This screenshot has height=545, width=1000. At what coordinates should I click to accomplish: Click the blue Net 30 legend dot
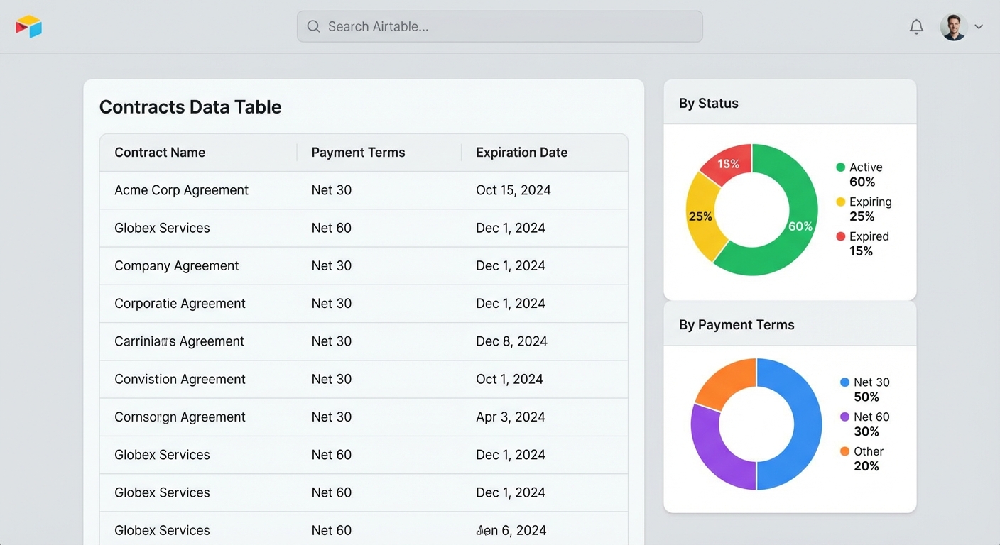click(x=844, y=382)
